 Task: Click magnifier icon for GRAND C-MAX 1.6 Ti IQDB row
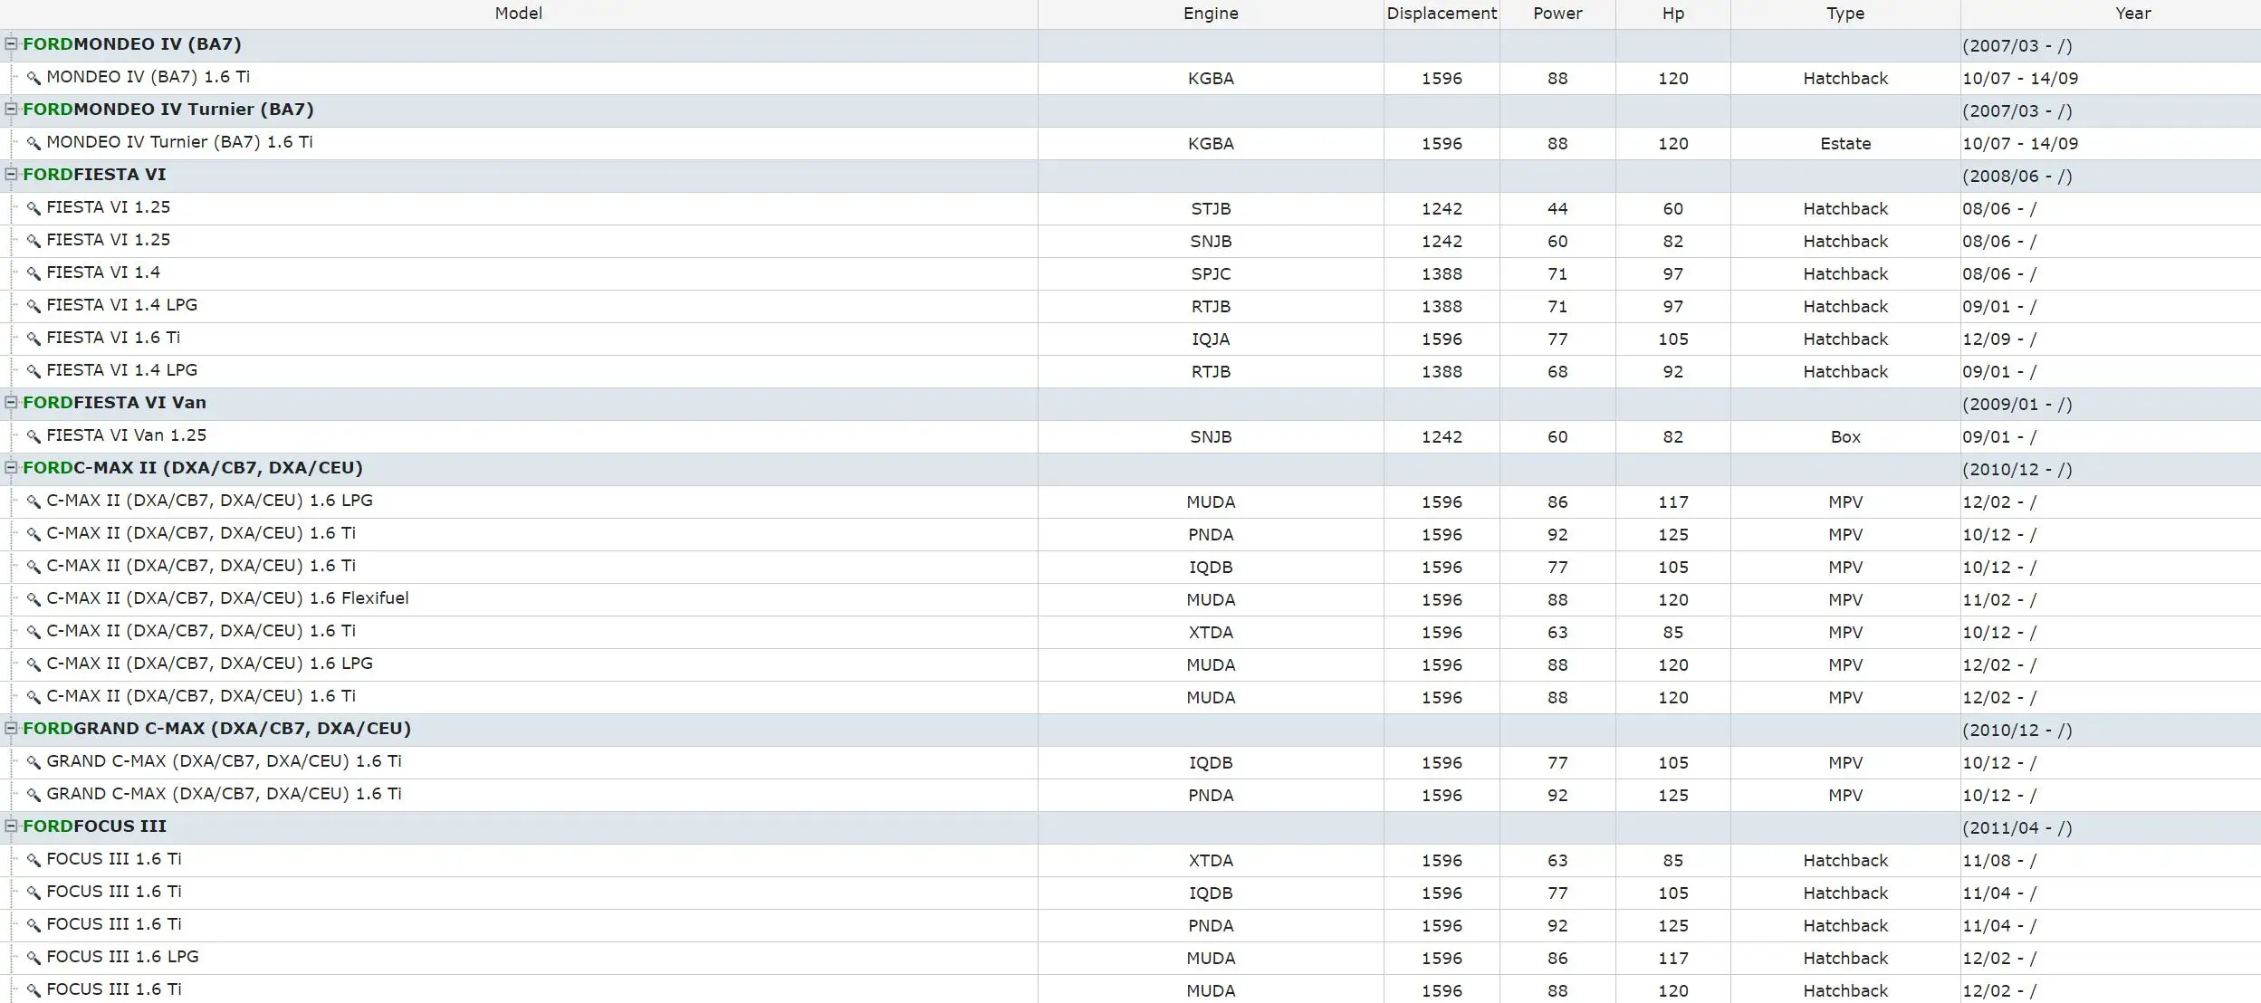(34, 762)
